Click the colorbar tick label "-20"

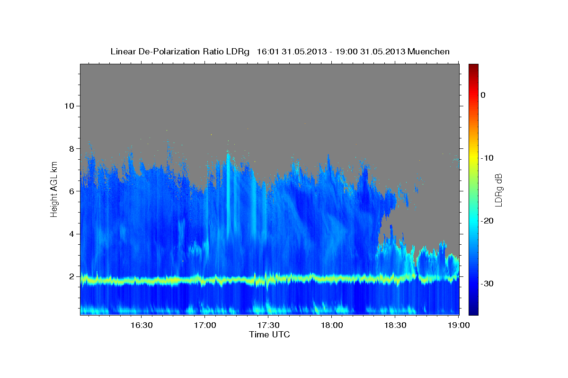(487, 221)
